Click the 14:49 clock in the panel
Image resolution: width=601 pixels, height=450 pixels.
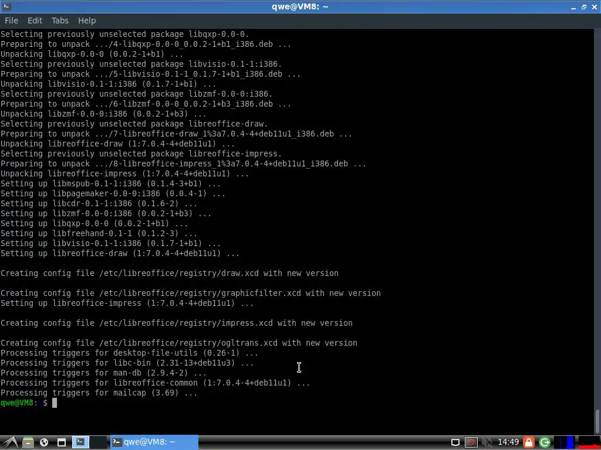coord(508,442)
